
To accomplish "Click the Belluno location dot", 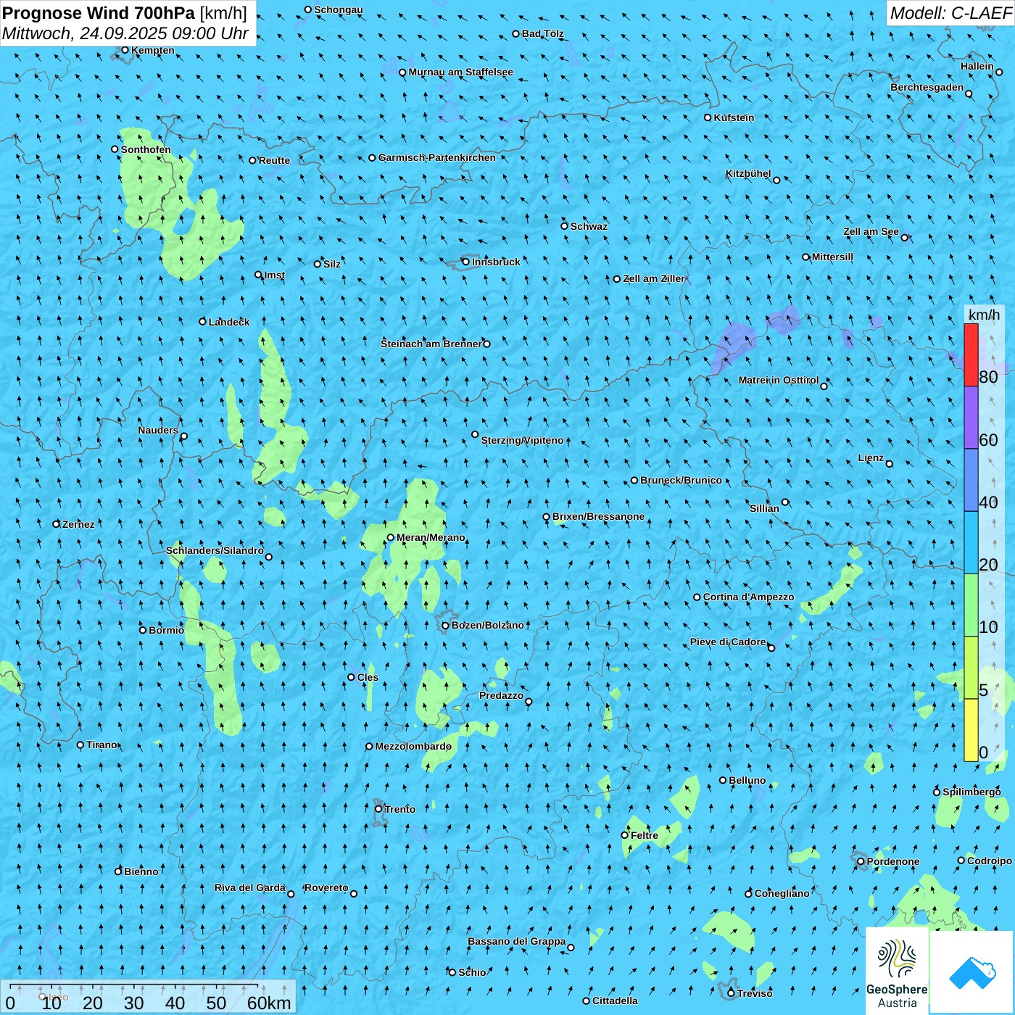I will pyautogui.click(x=723, y=780).
